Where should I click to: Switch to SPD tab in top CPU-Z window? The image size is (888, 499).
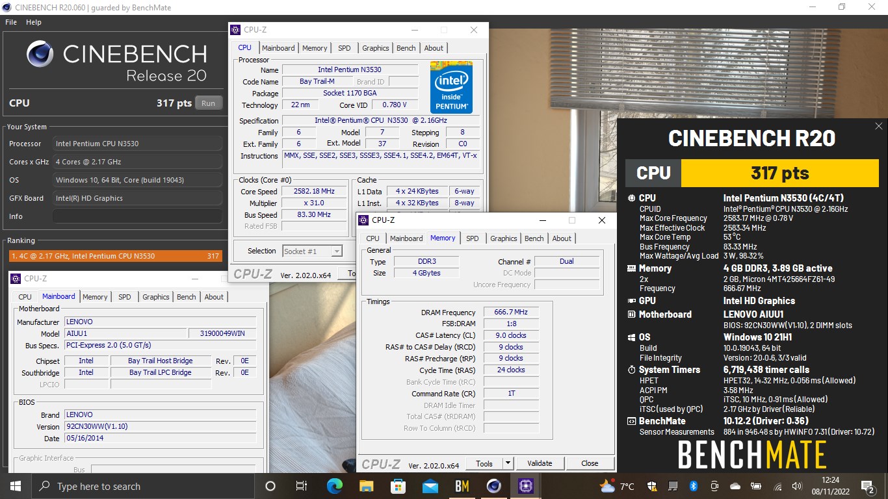(345, 48)
